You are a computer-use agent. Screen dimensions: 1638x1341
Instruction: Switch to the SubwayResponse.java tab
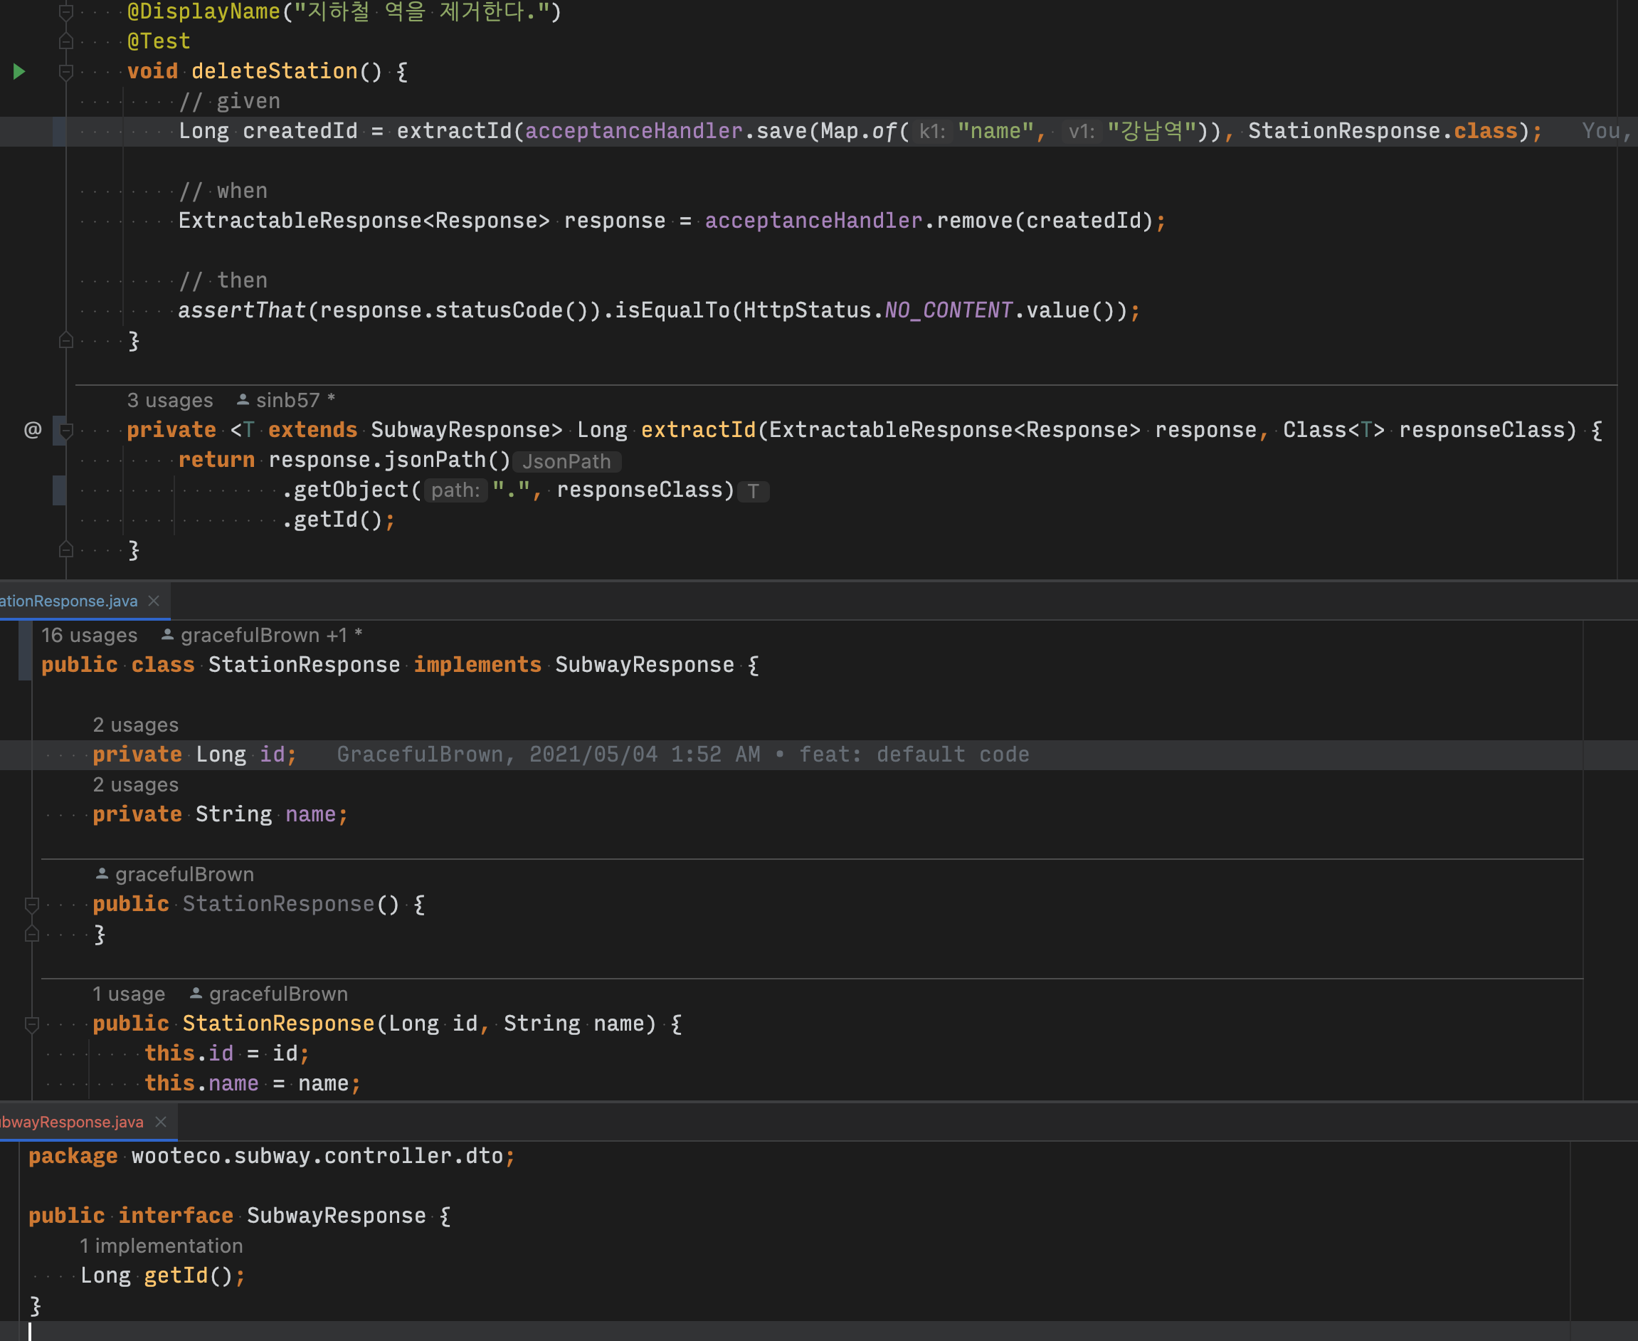(x=71, y=1122)
